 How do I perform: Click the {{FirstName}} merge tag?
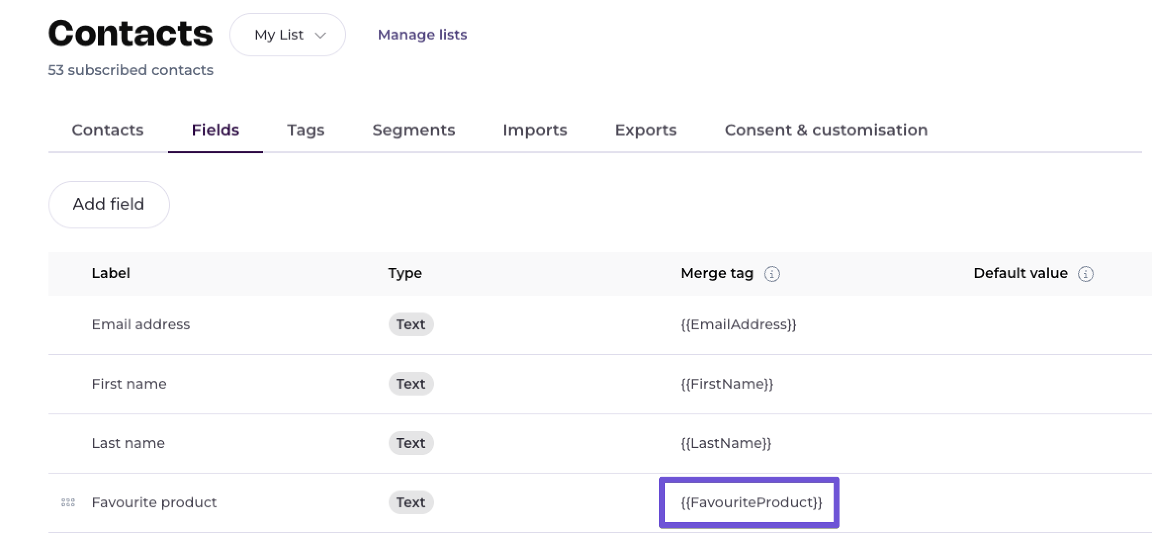pyautogui.click(x=727, y=384)
